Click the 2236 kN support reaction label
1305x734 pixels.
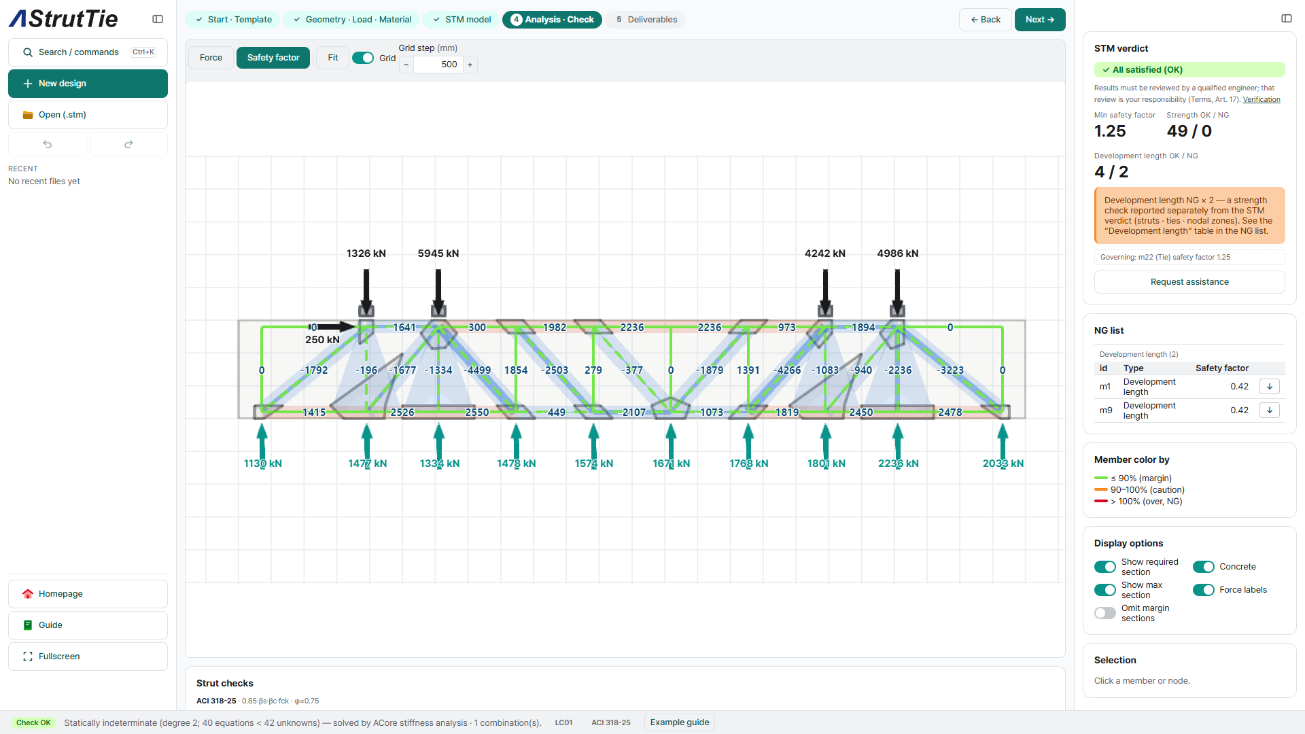pyautogui.click(x=898, y=464)
